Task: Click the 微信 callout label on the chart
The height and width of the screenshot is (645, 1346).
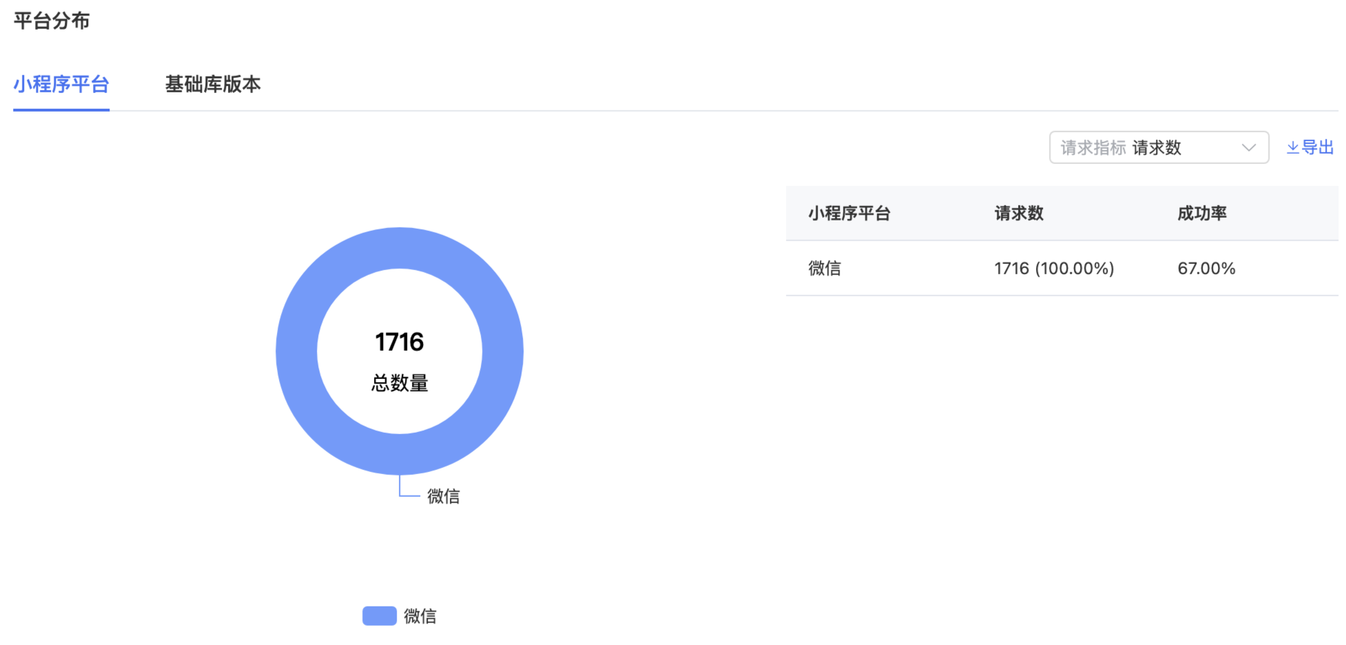Action: 443,496
